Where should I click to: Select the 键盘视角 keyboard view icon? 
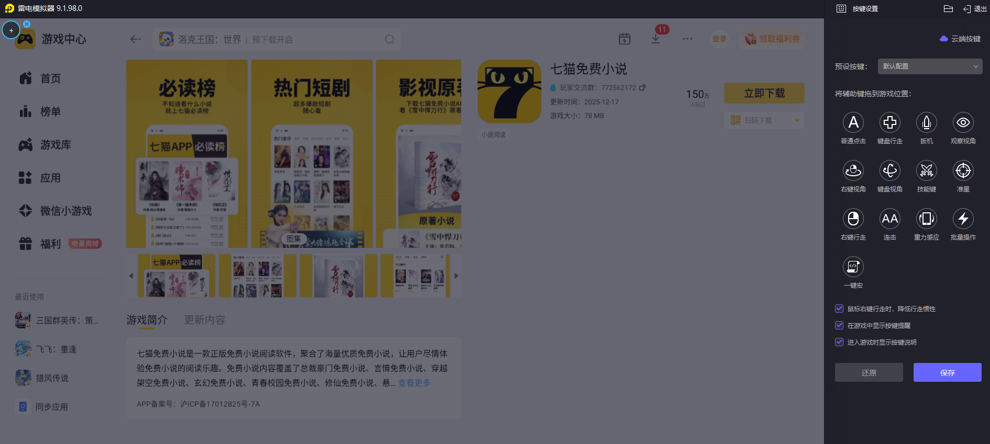889,171
